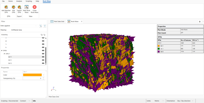Click the purple Set 3 legend square

tap(159, 52)
